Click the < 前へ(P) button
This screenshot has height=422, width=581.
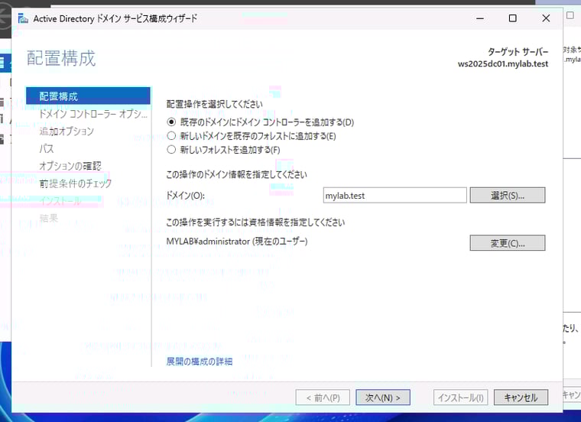pyautogui.click(x=323, y=398)
